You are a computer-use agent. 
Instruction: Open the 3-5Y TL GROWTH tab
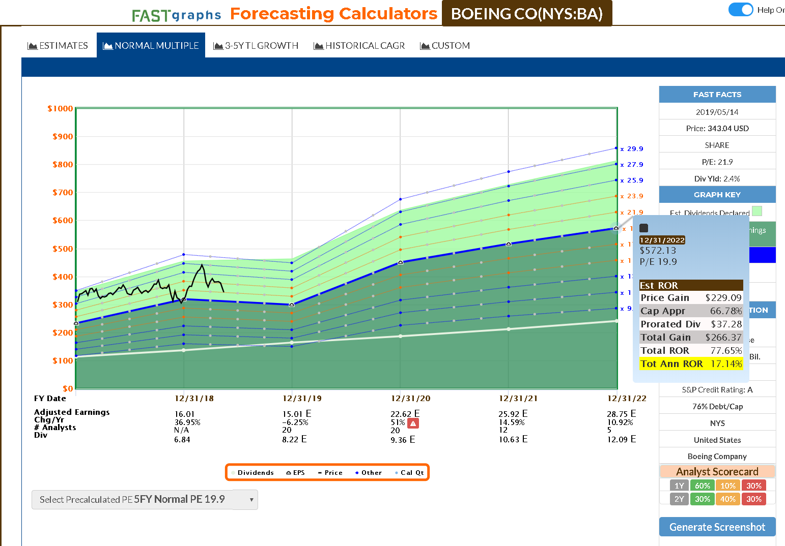pyautogui.click(x=256, y=46)
